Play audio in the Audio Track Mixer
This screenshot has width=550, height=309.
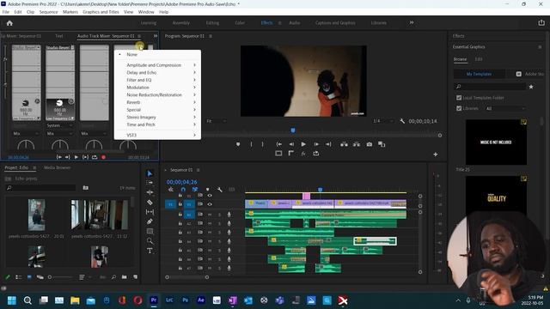pyautogui.click(x=76, y=157)
